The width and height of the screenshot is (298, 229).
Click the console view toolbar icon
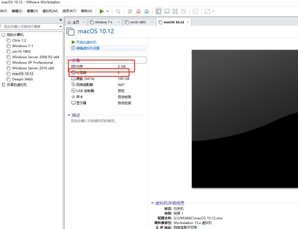click(195, 11)
